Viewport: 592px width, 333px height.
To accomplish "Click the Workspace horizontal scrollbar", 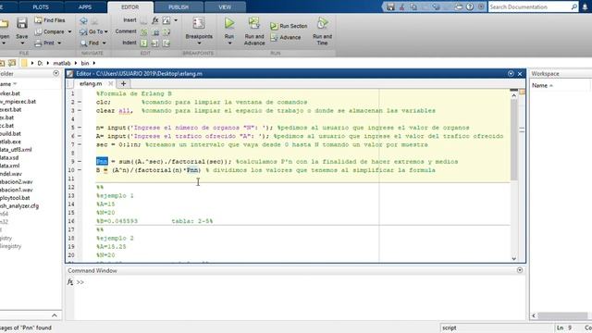I will [x=562, y=315].
